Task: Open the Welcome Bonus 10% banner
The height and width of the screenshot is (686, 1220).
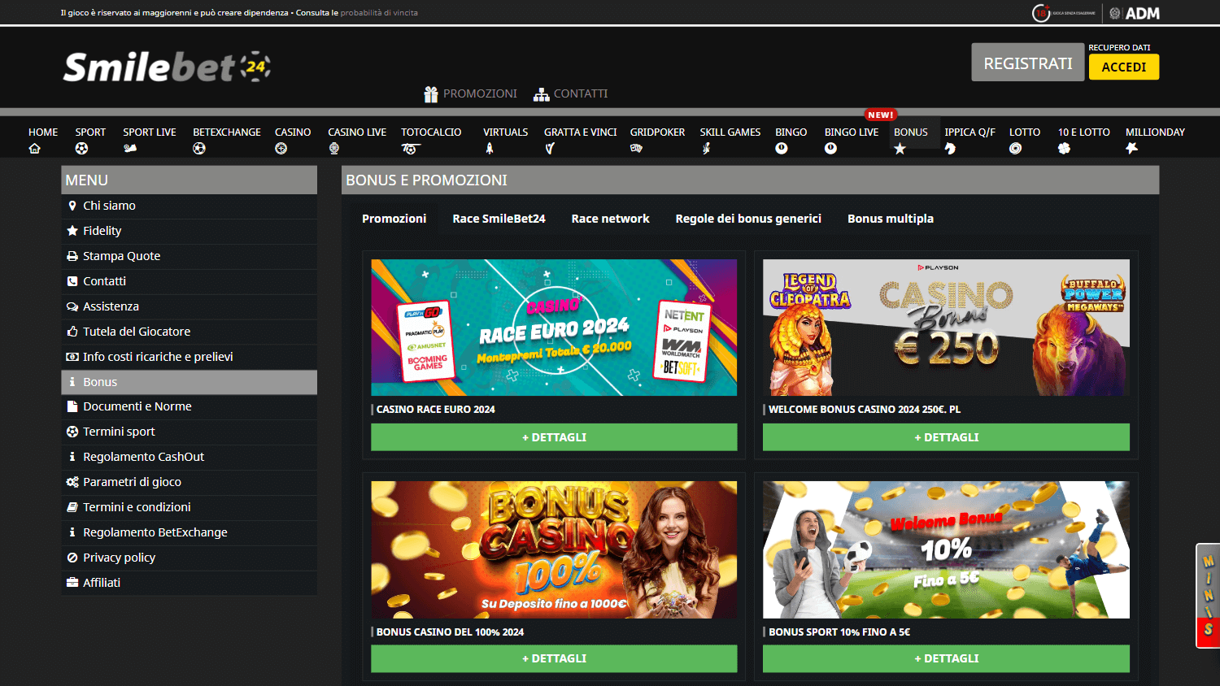Action: coord(946,549)
